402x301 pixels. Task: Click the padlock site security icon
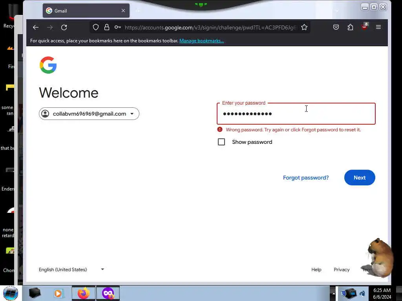click(107, 27)
